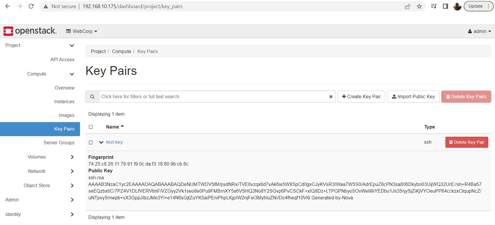
Task: Go back with the browser back arrow
Action: pos(8,6)
